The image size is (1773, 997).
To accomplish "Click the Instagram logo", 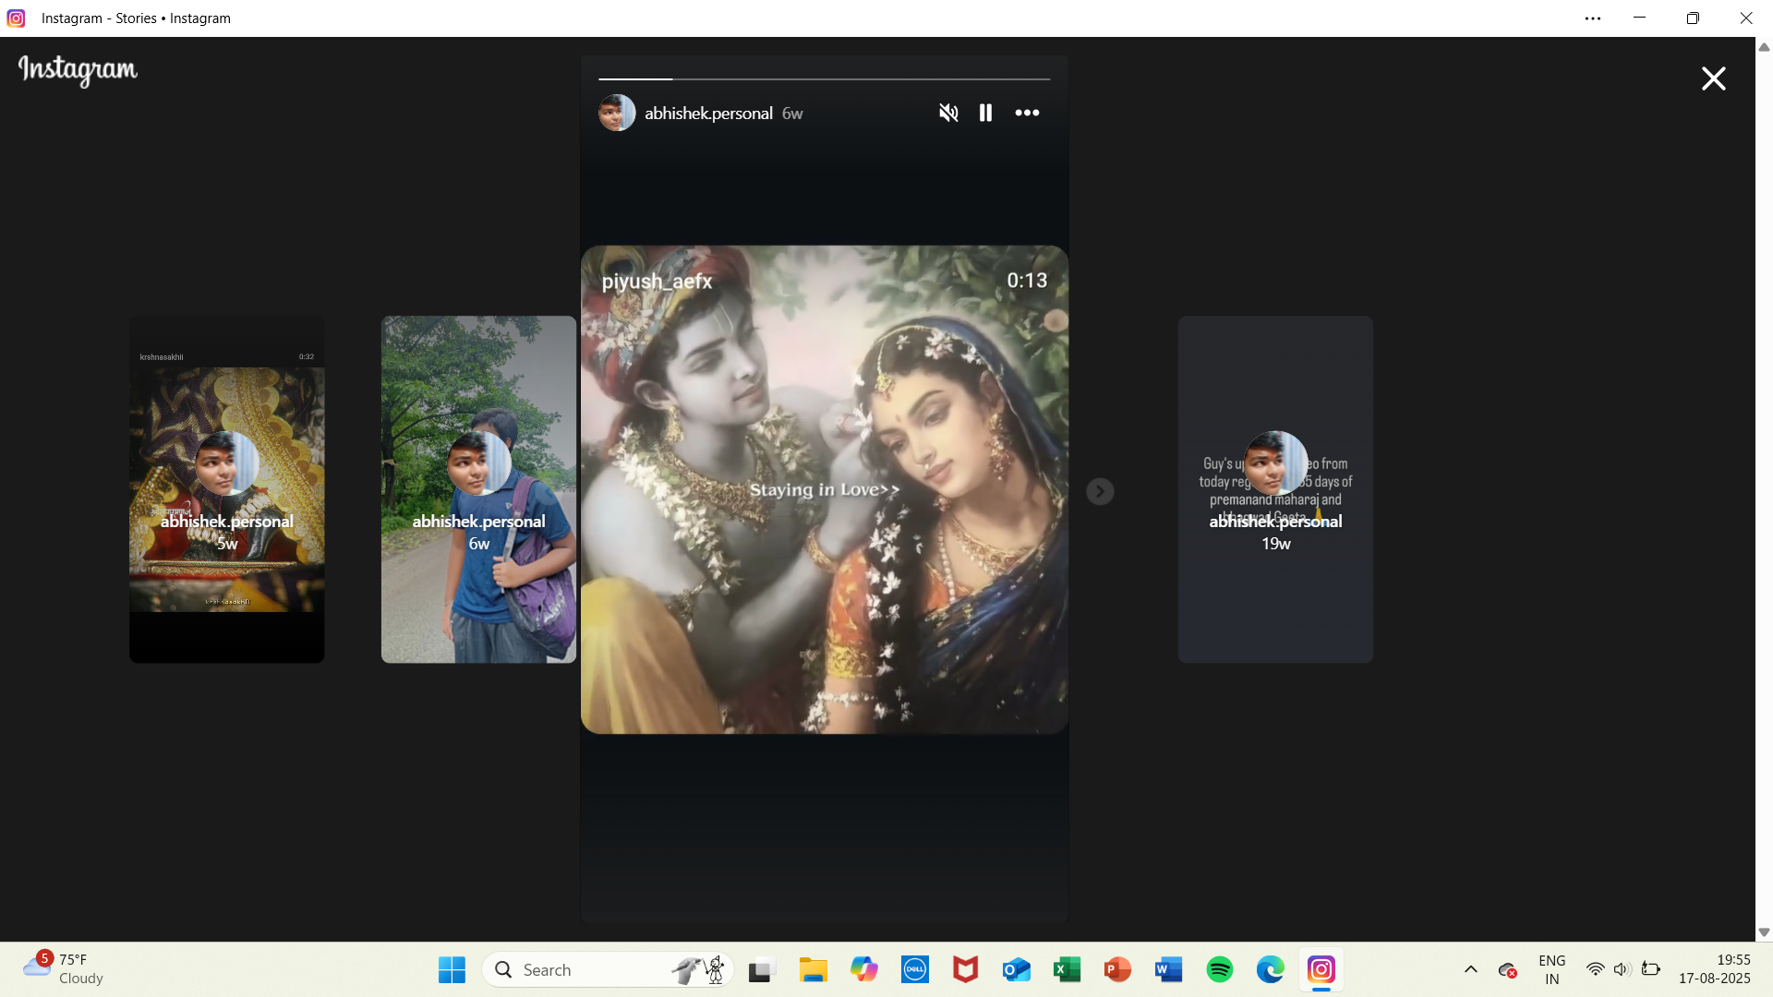I will pyautogui.click(x=78, y=70).
